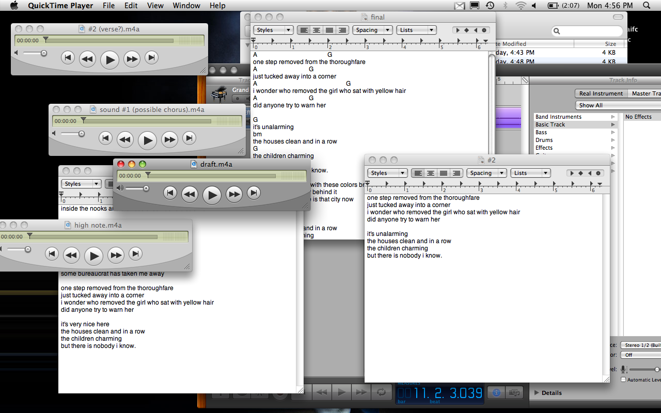
Task: Switch to the Real Instrument tab
Action: [601, 93]
